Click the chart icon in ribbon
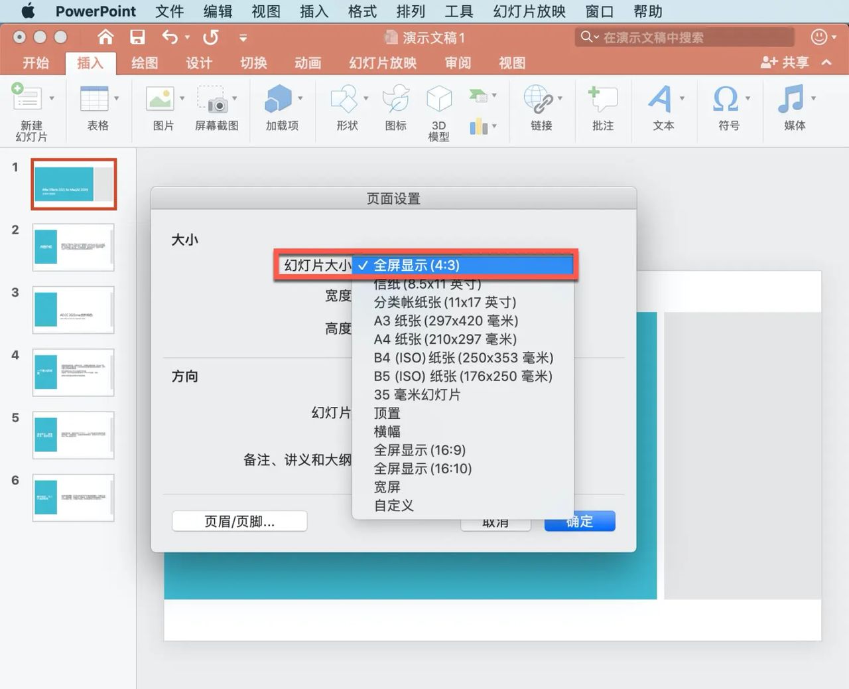Screen dimensions: 849x689 (478, 125)
